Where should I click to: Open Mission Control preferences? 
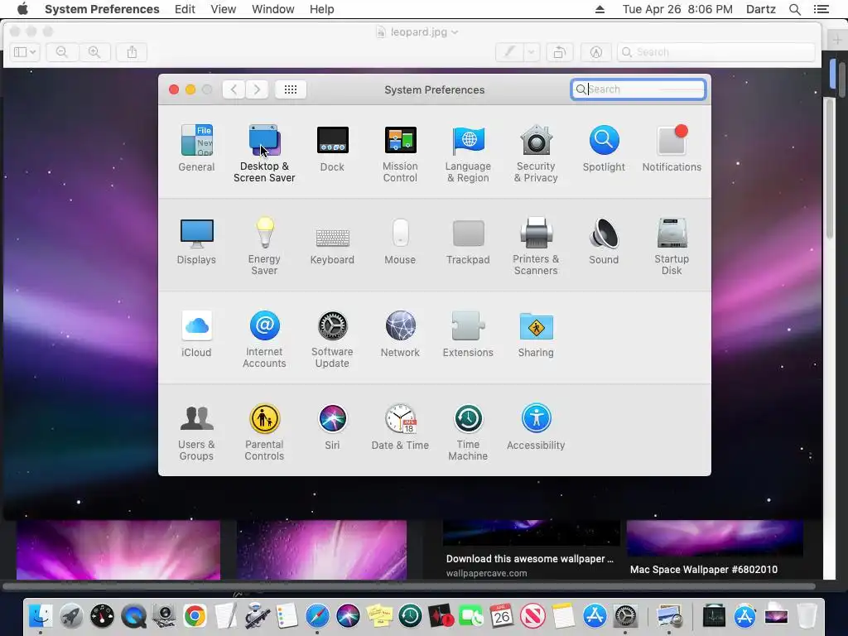(400, 153)
